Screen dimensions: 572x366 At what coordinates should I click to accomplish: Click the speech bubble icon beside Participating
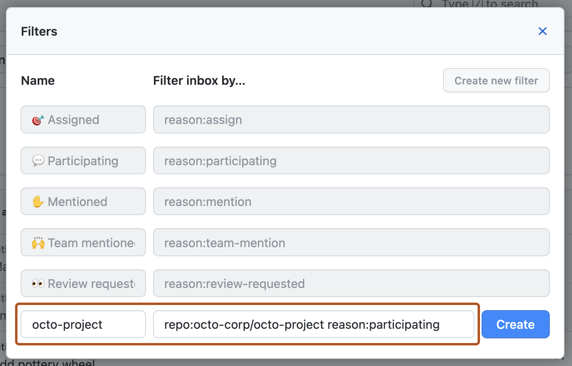click(x=38, y=160)
